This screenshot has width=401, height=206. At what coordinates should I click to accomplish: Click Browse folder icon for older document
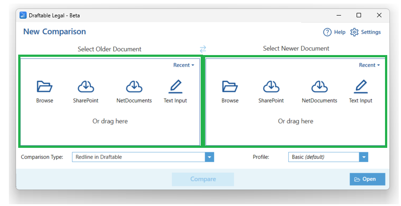click(x=44, y=87)
